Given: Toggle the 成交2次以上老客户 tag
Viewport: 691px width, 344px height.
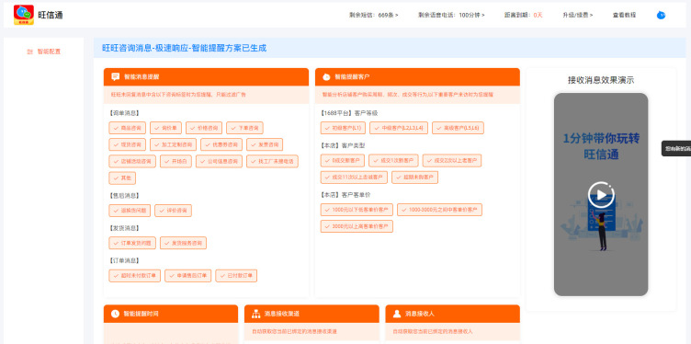Looking at the screenshot, I should [x=452, y=161].
